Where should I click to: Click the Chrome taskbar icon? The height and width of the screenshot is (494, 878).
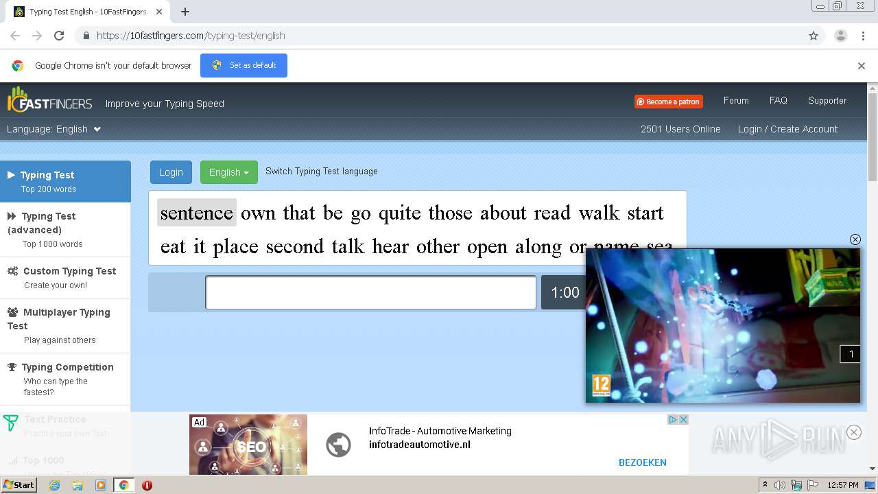tap(123, 485)
